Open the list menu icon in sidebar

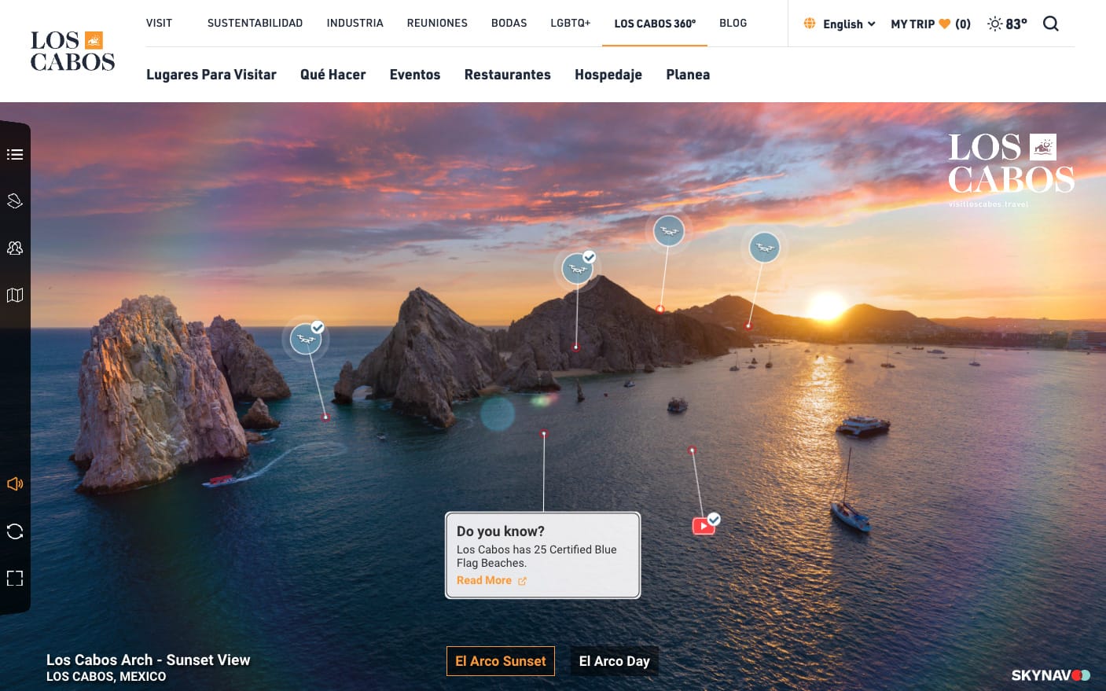(x=15, y=154)
